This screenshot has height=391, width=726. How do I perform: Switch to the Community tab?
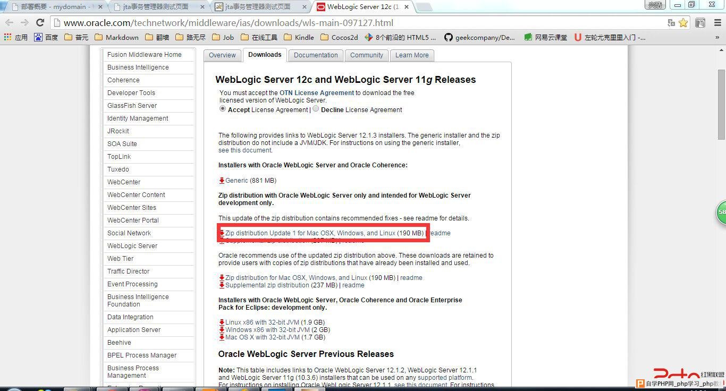pos(367,55)
